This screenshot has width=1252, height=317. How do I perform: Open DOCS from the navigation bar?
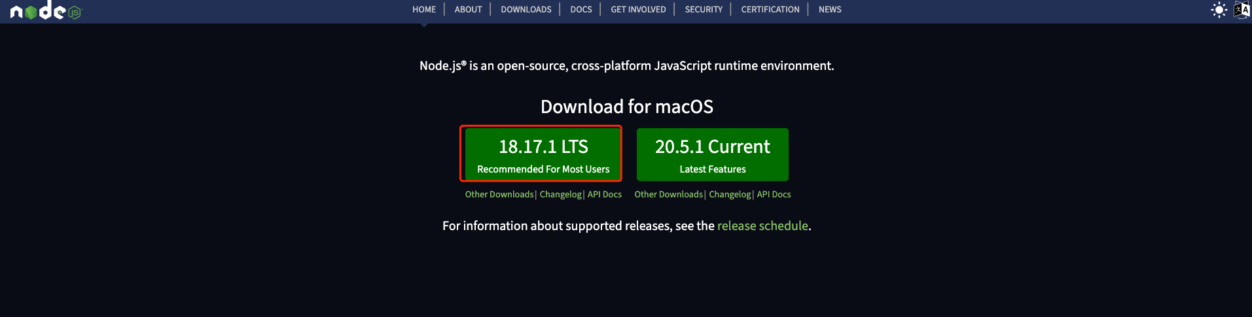(581, 10)
